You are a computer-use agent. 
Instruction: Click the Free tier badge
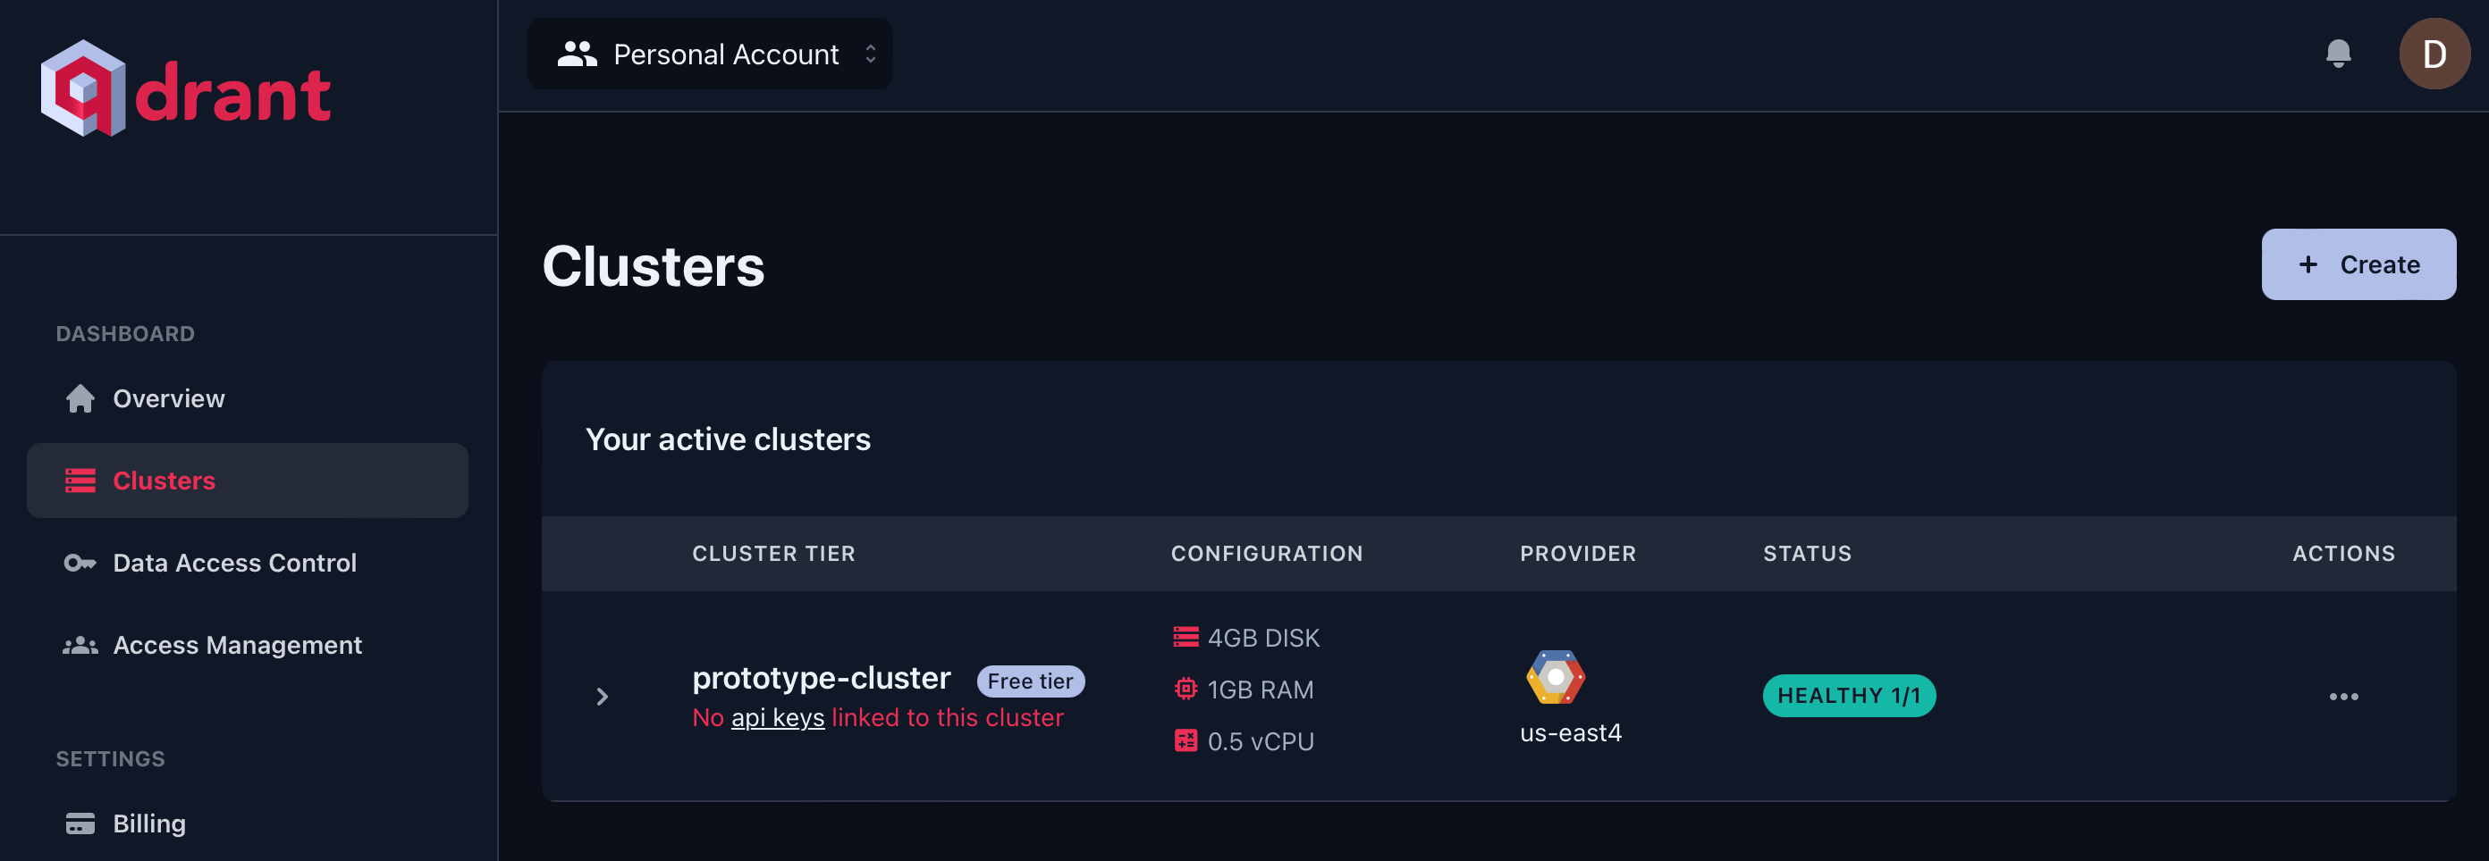(1030, 681)
